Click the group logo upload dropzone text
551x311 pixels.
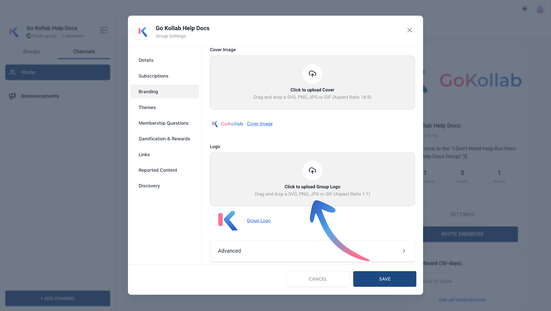[312, 187]
